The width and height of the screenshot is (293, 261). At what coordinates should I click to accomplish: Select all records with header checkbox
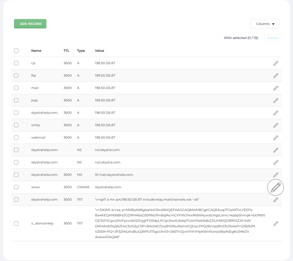coord(16,51)
